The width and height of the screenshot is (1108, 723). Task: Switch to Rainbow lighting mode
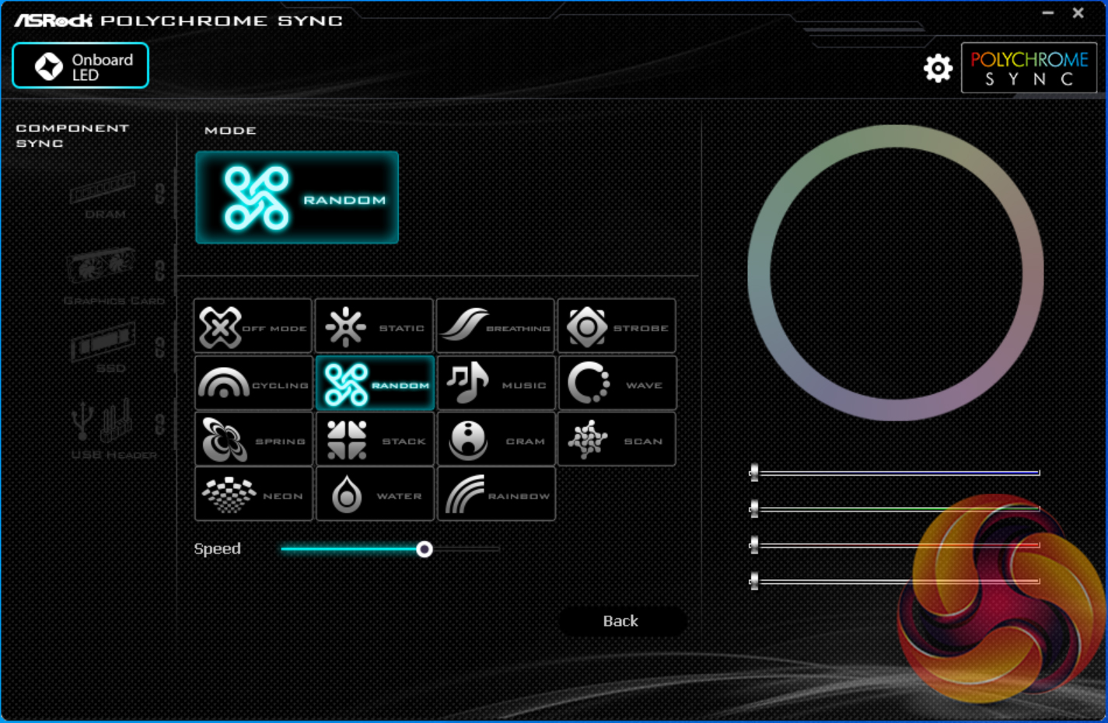(496, 494)
